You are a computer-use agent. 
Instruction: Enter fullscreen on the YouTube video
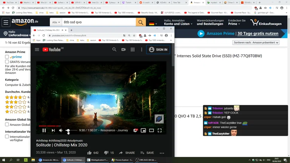pyautogui.click(x=160, y=131)
